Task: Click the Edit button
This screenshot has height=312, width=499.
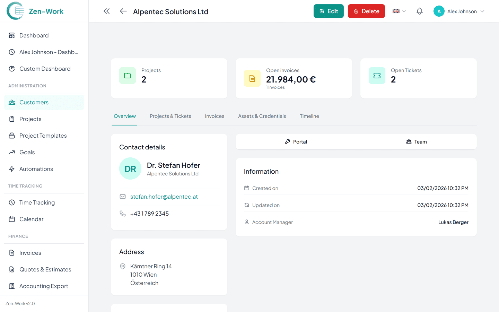Action: [x=328, y=11]
